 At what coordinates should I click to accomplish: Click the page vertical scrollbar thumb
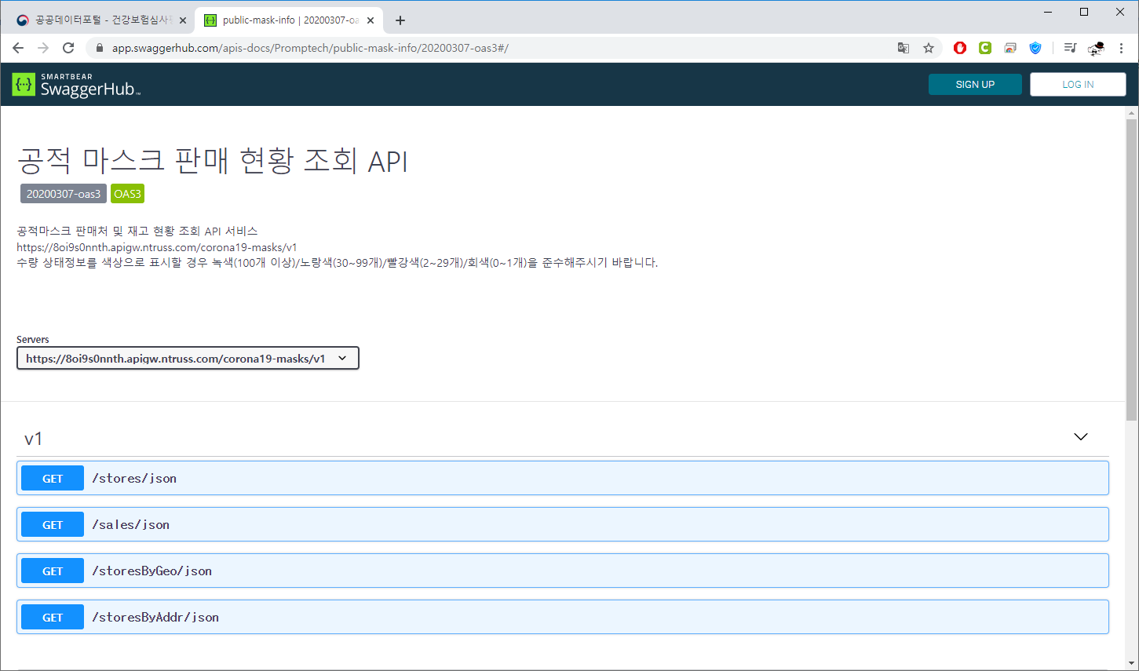pos(1131,270)
